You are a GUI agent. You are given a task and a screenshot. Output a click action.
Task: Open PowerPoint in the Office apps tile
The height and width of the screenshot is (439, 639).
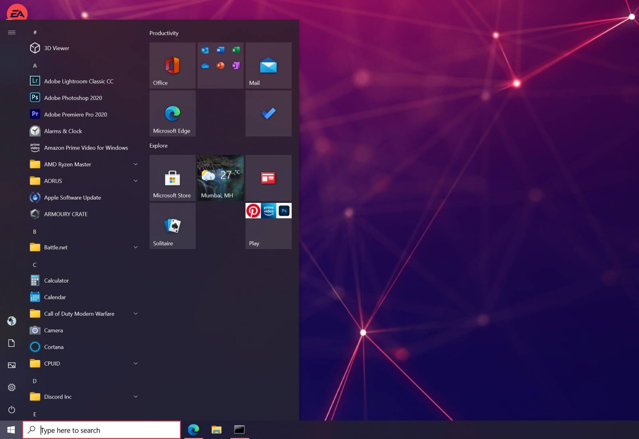click(x=220, y=65)
